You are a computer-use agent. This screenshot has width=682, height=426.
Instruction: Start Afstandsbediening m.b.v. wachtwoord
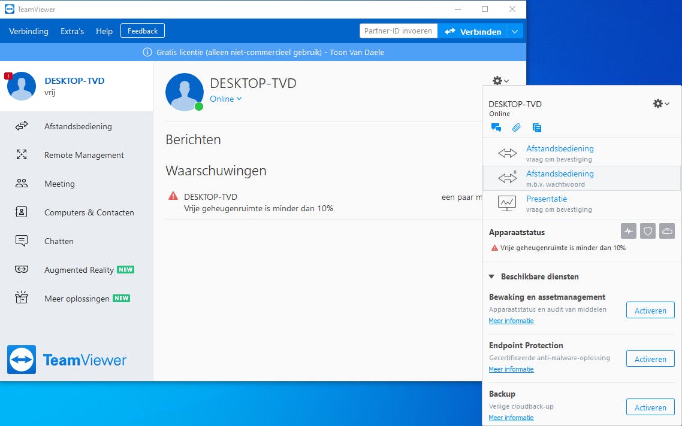tap(581, 178)
